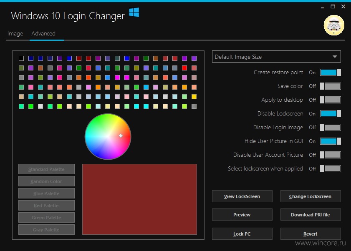Toggle the Create restore point switch
The height and width of the screenshot is (251, 351).
pos(331,73)
